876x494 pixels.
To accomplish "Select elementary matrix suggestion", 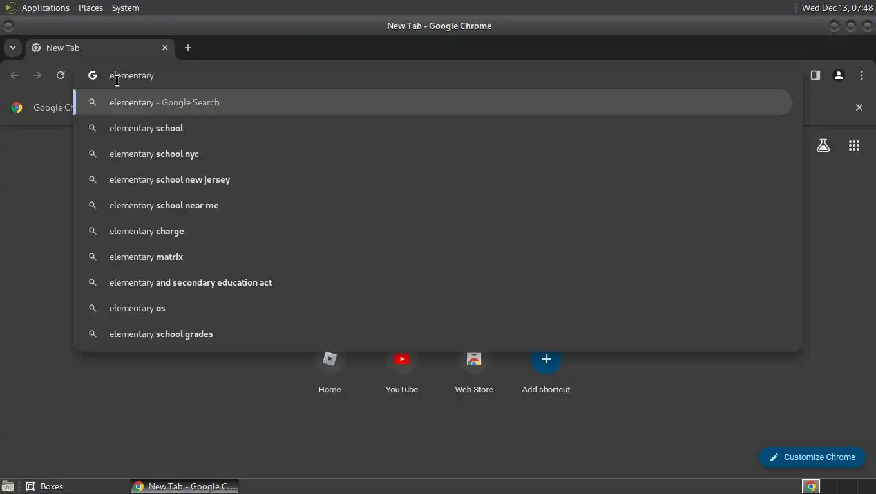I will point(433,257).
